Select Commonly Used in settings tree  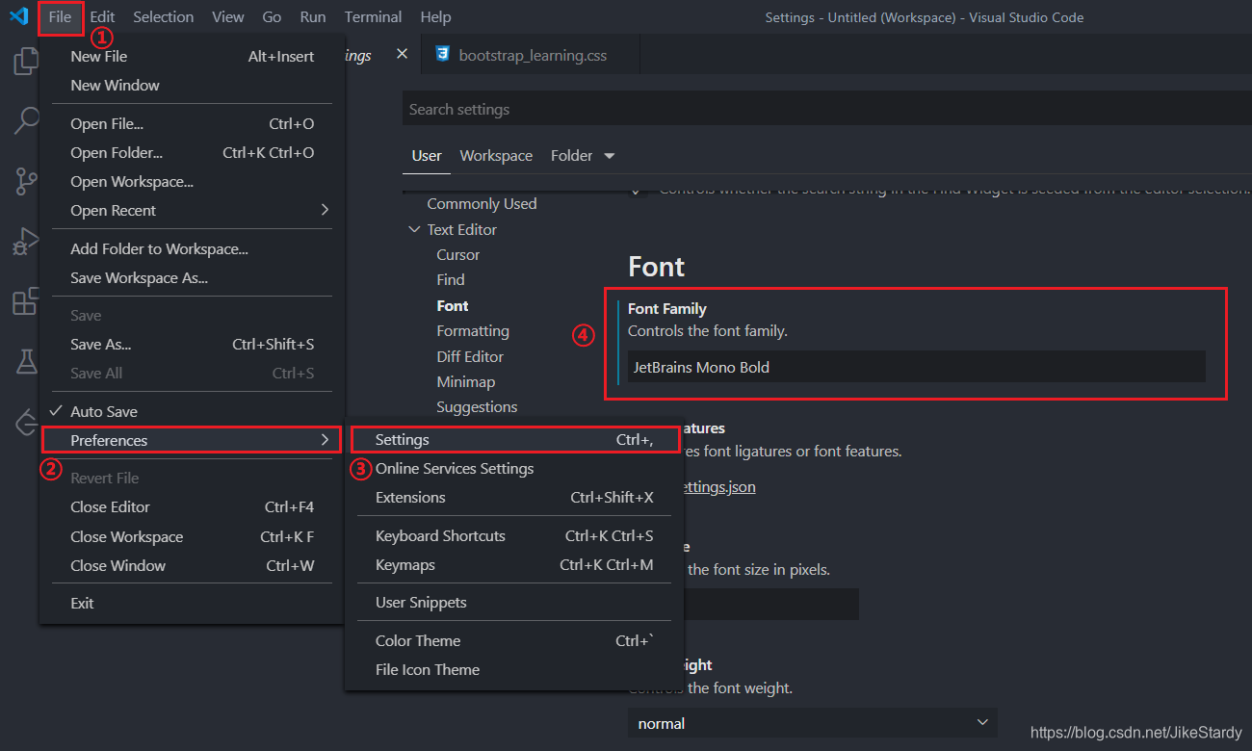pyautogui.click(x=482, y=203)
